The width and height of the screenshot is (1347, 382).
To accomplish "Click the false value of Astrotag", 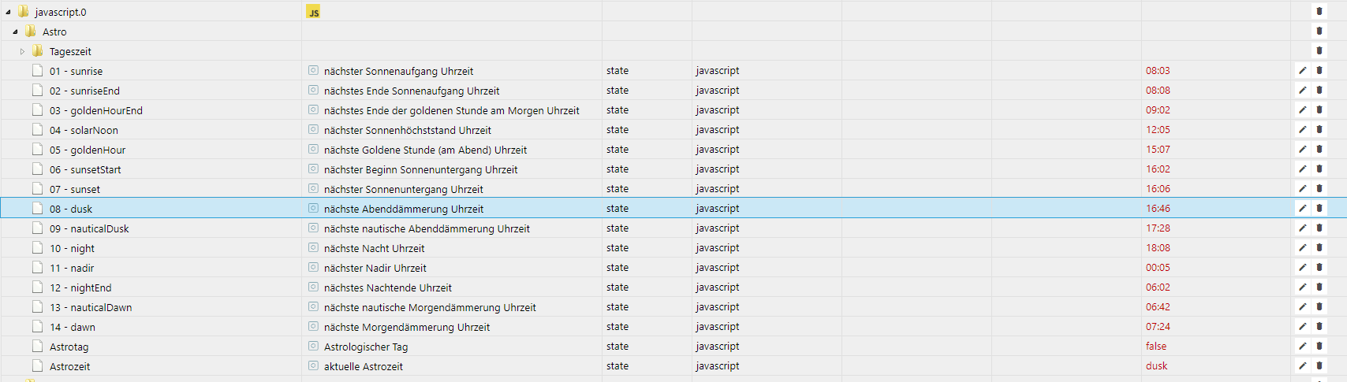I will coord(1156,346).
